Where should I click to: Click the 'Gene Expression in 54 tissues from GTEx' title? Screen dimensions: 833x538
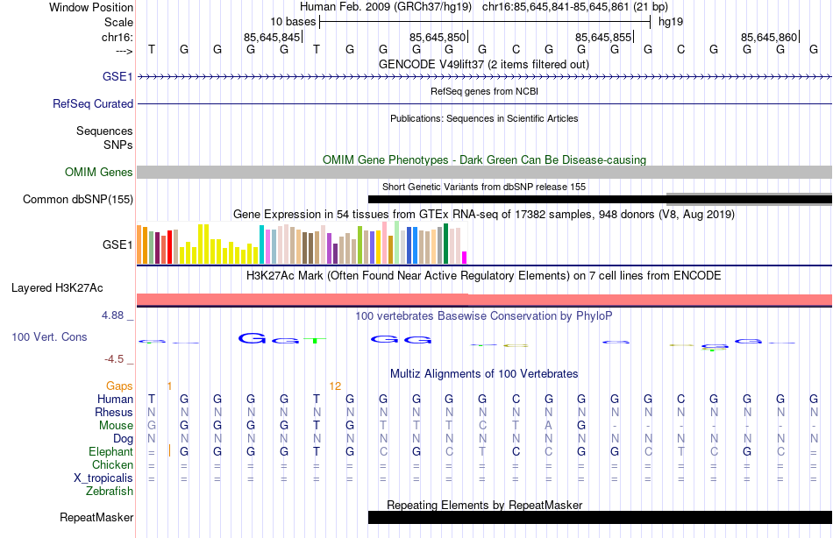click(x=484, y=214)
